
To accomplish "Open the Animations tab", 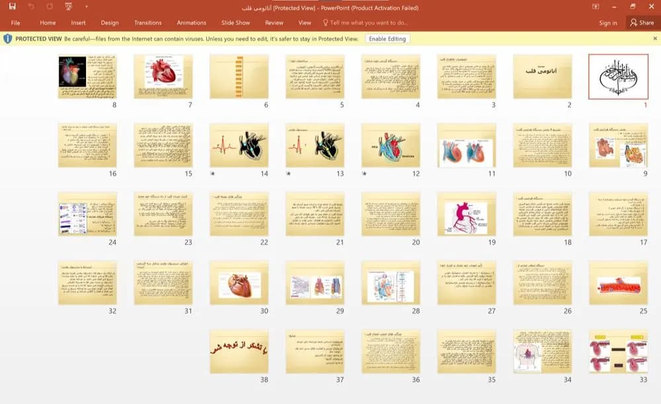I will pos(192,22).
